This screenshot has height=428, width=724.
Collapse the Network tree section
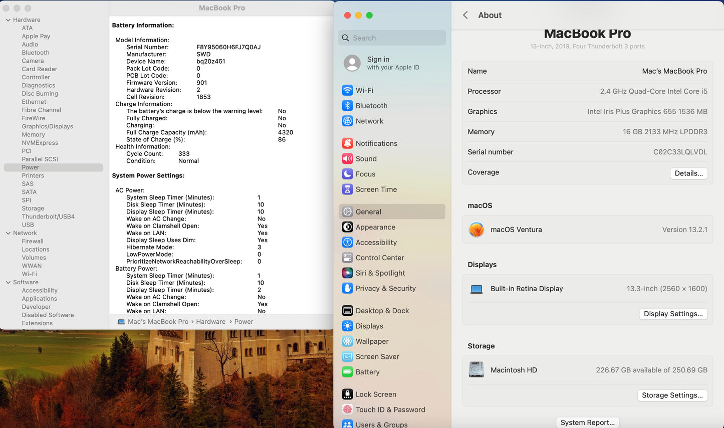(8, 233)
